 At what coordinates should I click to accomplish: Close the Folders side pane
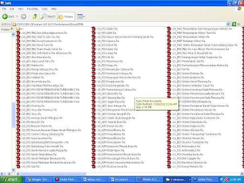coord(11,29)
